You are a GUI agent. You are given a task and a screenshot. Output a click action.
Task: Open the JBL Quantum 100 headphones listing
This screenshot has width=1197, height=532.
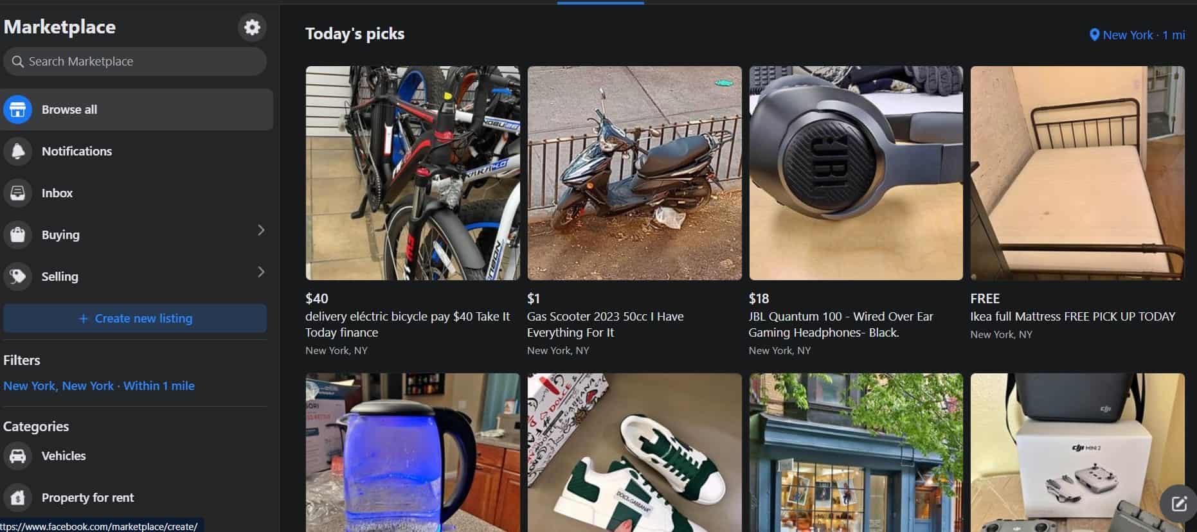[856, 211]
